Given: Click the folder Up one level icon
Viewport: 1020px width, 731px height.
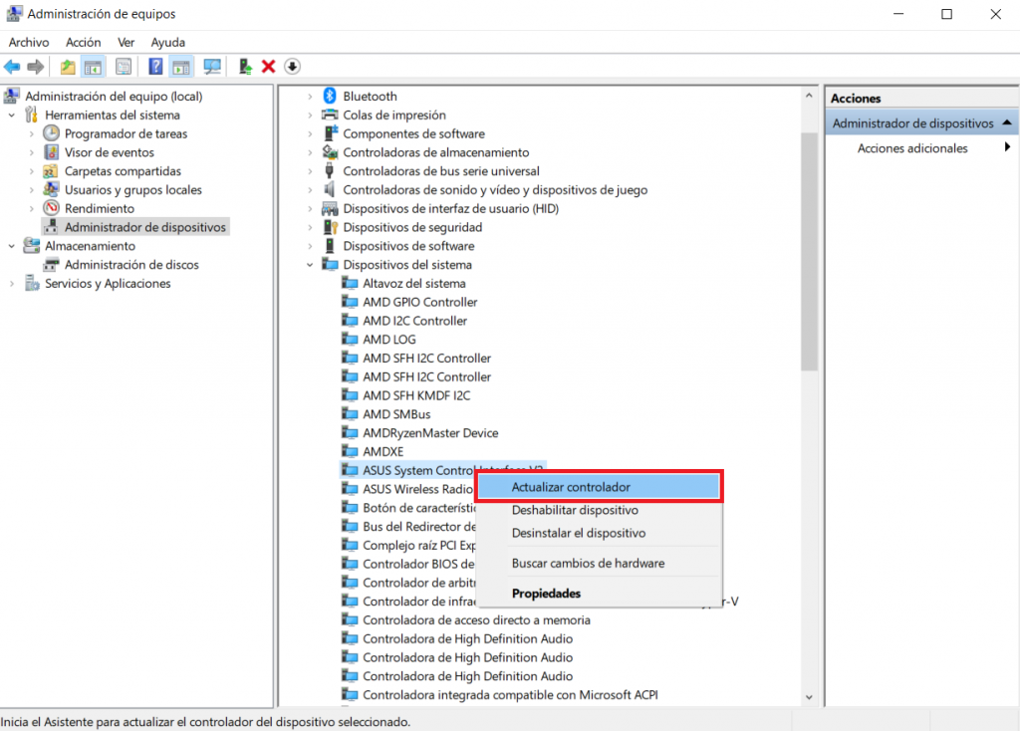Looking at the screenshot, I should click(x=68, y=67).
